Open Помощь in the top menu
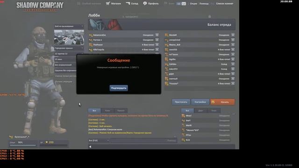The width and height of the screenshot is (299, 168). (204, 4)
